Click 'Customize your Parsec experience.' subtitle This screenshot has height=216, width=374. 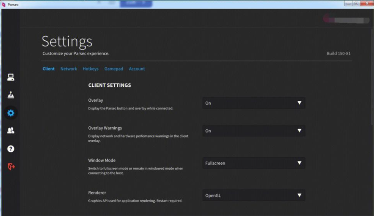(76, 54)
